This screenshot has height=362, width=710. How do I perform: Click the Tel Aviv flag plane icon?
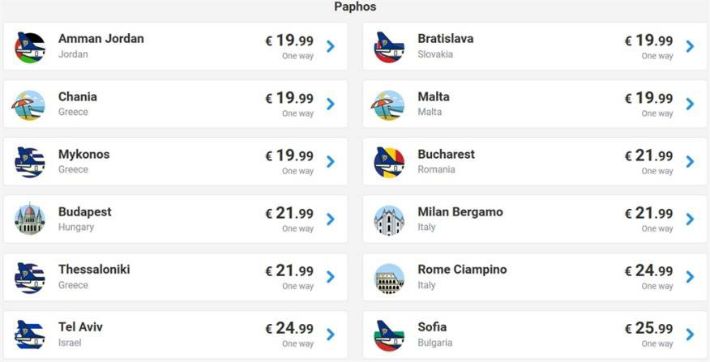point(30,334)
